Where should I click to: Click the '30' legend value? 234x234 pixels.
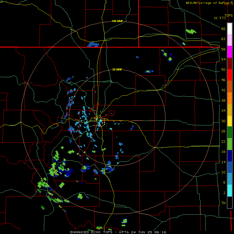pyautogui.click(x=223, y=121)
